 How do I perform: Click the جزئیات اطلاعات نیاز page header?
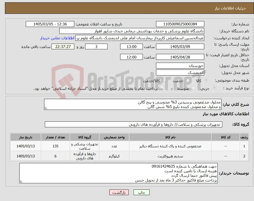click(x=230, y=8)
